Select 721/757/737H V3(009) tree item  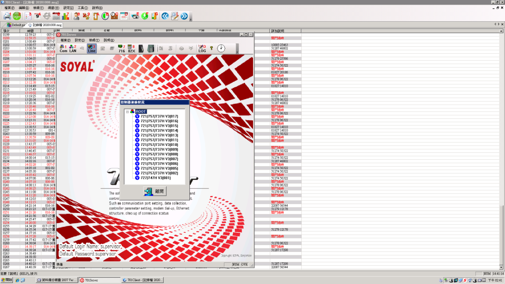(159, 149)
